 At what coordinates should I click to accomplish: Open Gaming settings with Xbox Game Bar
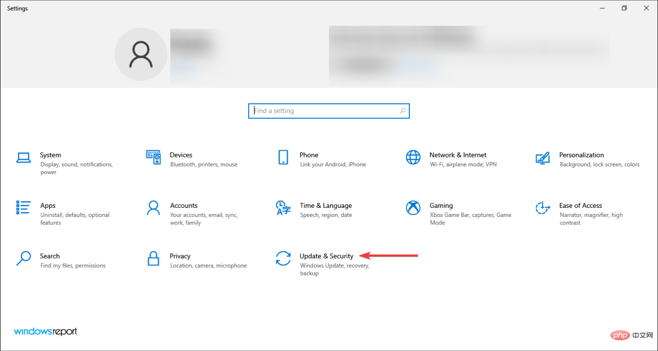click(441, 205)
